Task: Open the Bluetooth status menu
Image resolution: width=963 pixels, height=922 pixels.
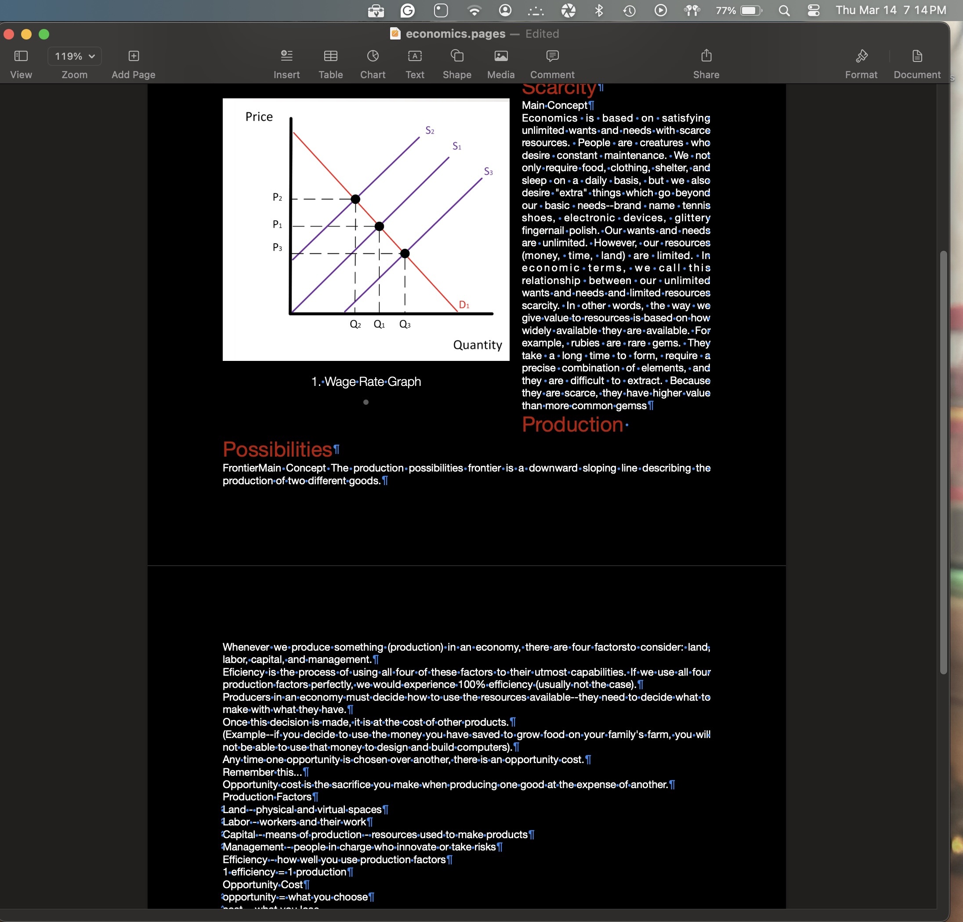Action: point(598,10)
